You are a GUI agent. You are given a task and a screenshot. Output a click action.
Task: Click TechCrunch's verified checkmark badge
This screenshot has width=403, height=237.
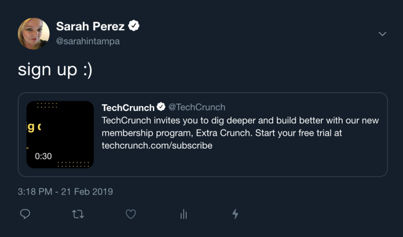point(161,107)
